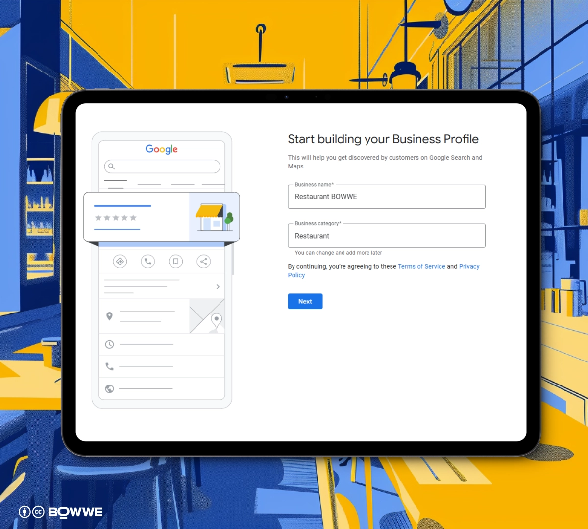This screenshot has width=588, height=529.
Task: Click the share icon in mockup
Action: (x=204, y=262)
